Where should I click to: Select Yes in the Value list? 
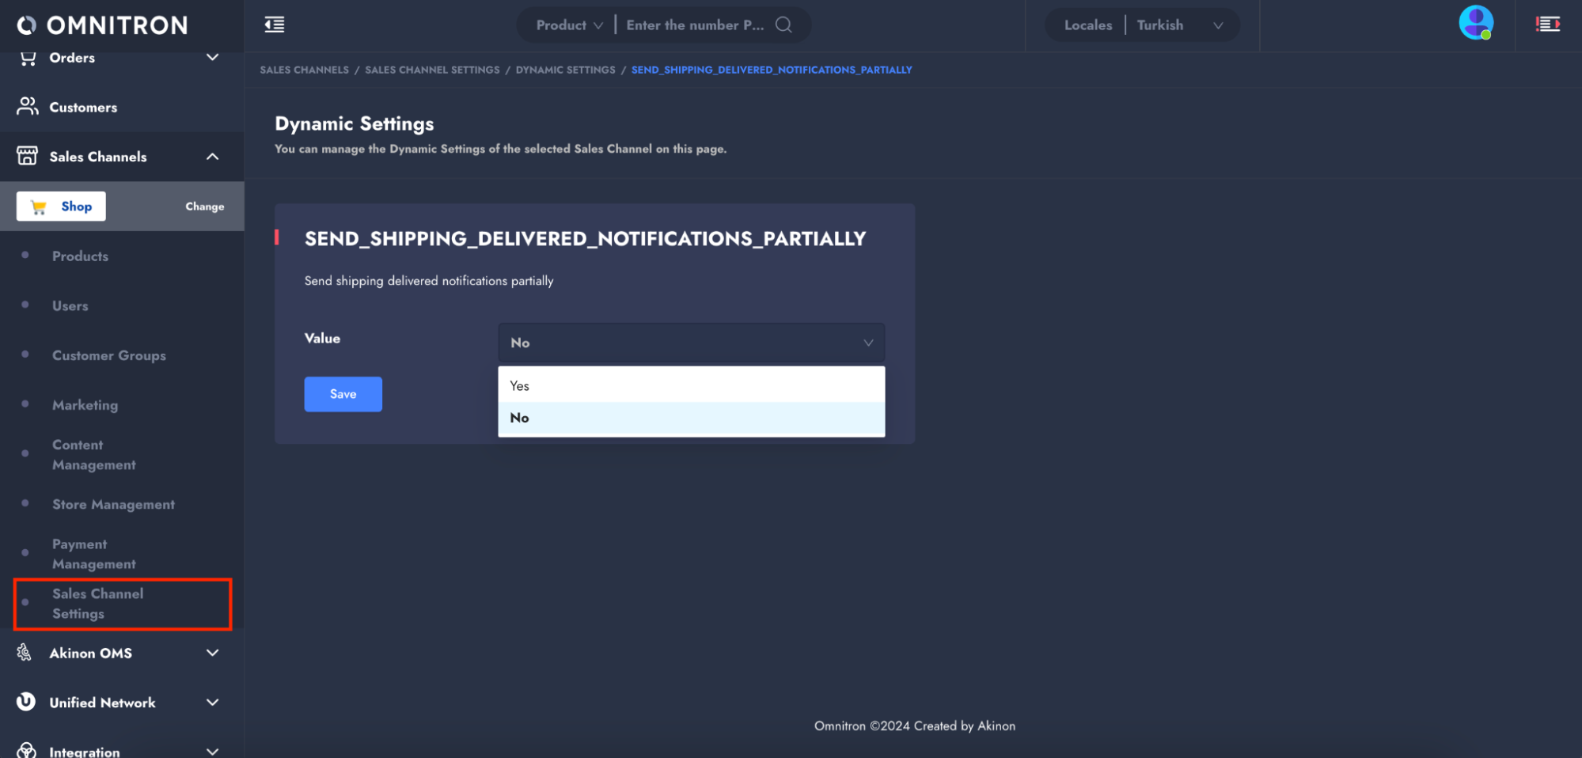(691, 385)
